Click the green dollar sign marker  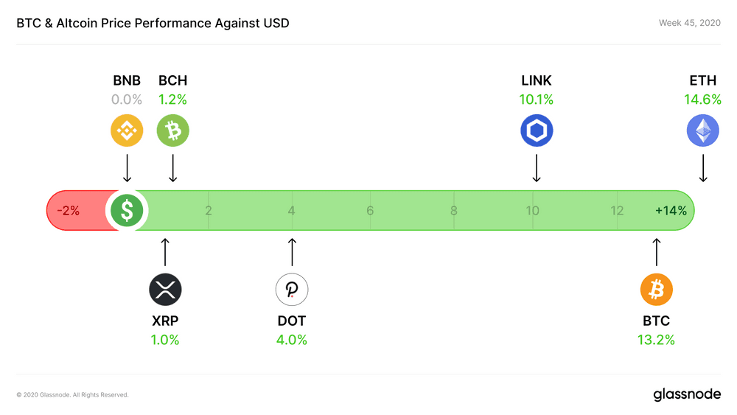(127, 211)
